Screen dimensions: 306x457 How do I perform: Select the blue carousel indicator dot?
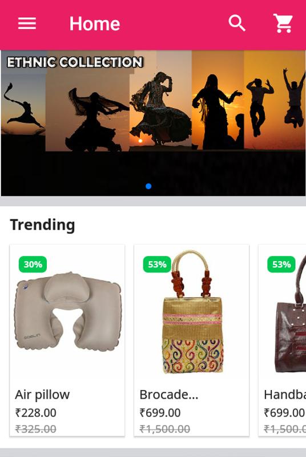(x=148, y=186)
